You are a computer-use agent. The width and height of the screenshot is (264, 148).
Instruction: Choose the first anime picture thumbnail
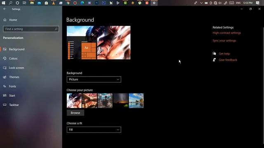click(x=74, y=101)
